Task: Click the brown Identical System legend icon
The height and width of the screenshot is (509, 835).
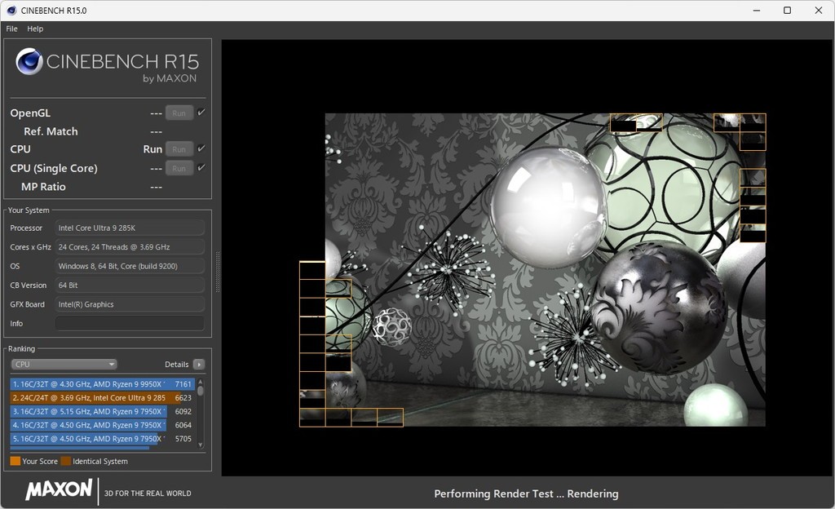Action: (66, 462)
